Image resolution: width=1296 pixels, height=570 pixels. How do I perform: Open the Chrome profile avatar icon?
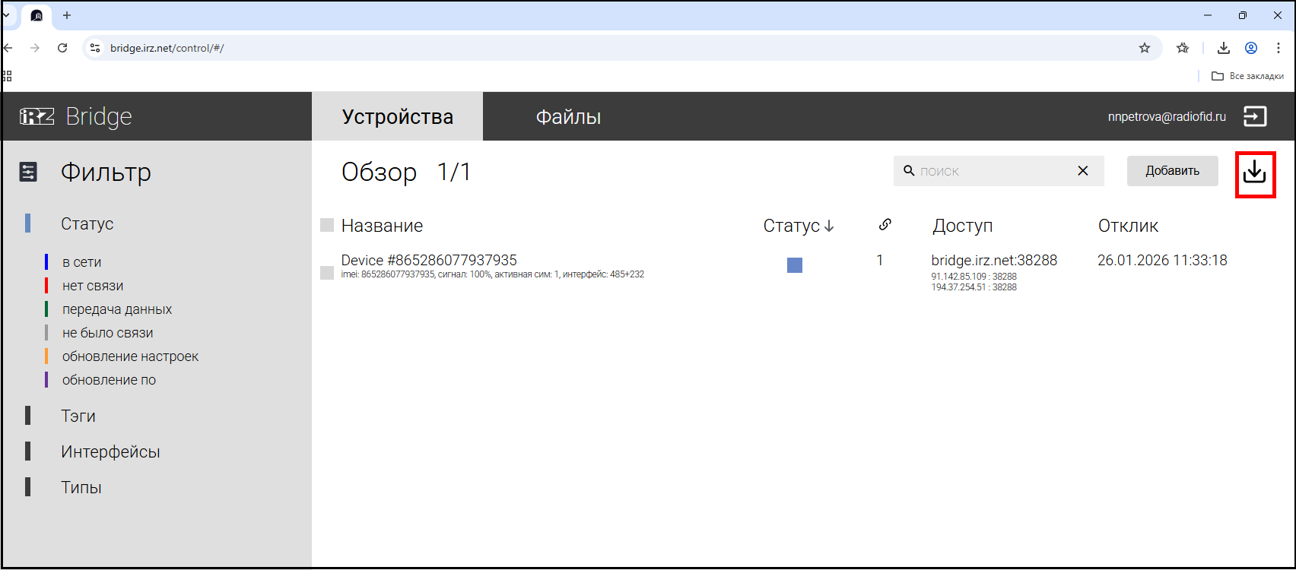pyautogui.click(x=1250, y=48)
